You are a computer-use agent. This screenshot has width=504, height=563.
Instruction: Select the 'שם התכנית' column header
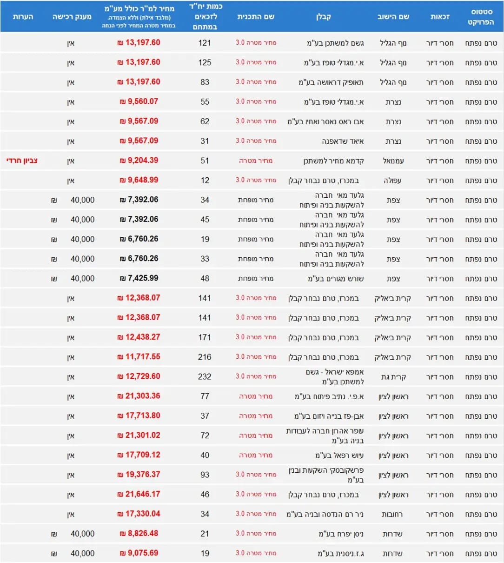coord(256,17)
